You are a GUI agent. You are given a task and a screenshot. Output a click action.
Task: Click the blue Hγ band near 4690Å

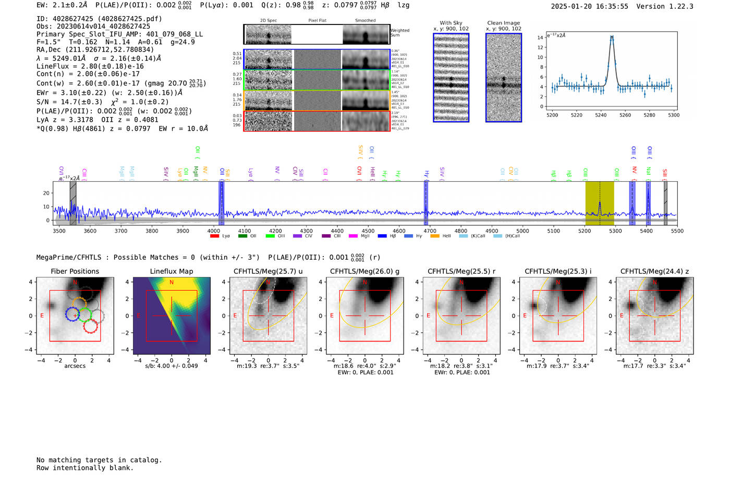[426, 204]
